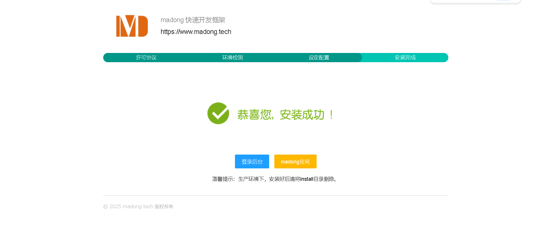Click the 恭喜您 congratulation text

pos(255,115)
